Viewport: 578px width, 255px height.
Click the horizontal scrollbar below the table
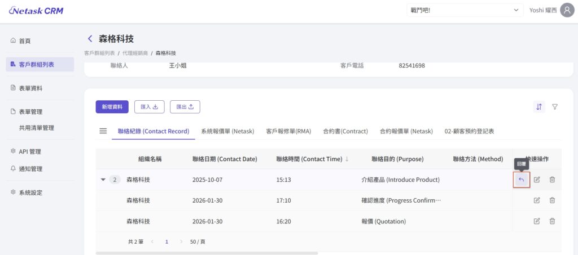[x=207, y=253]
